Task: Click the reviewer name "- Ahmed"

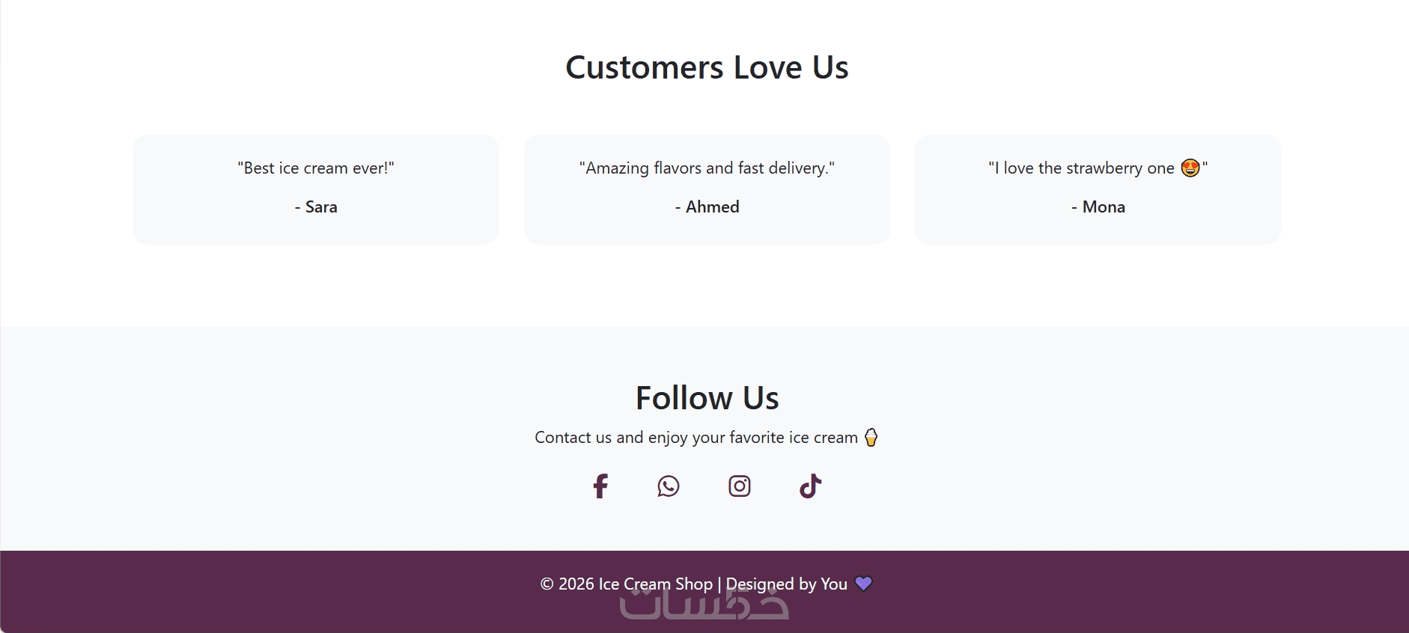Action: click(707, 207)
